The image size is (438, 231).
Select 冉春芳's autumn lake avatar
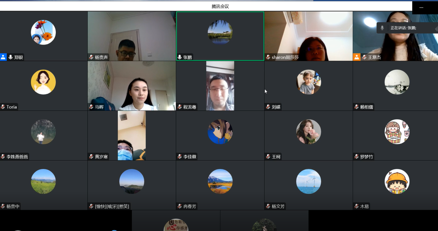[x=220, y=181]
